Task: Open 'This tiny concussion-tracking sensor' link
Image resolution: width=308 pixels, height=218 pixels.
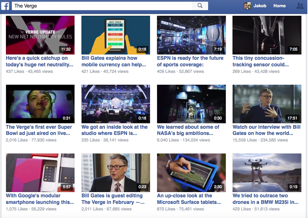Action: pyautogui.click(x=261, y=61)
